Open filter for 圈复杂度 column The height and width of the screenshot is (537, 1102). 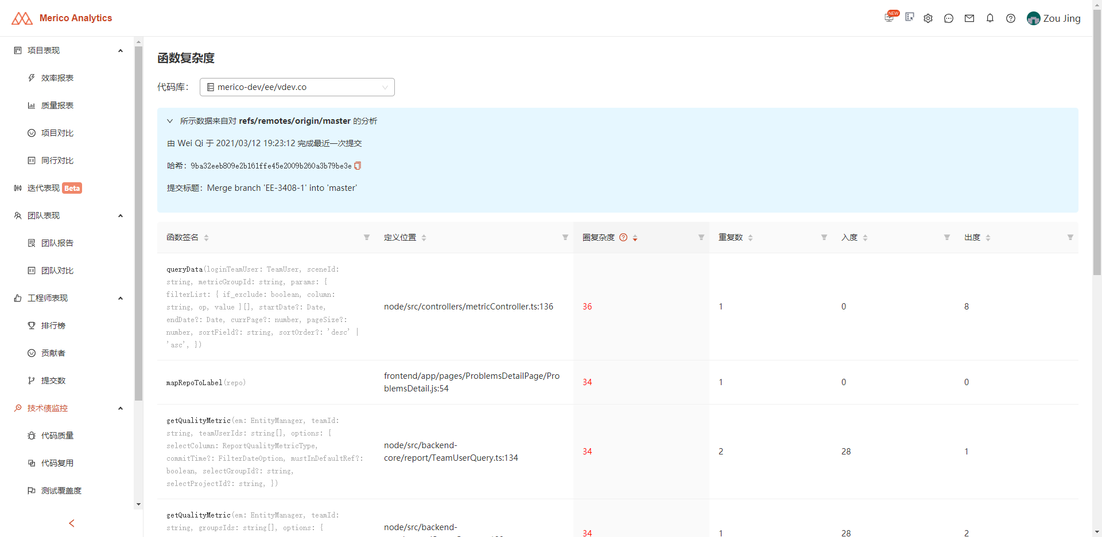pos(701,237)
